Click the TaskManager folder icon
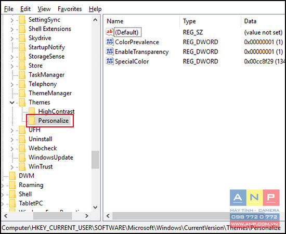Image resolution: width=286 pixels, height=234 pixels. tap(22, 75)
